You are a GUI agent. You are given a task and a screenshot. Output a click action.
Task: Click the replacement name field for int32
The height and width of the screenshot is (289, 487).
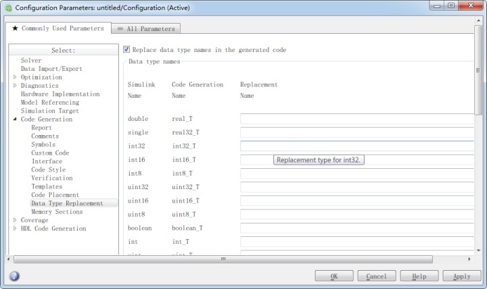point(357,146)
